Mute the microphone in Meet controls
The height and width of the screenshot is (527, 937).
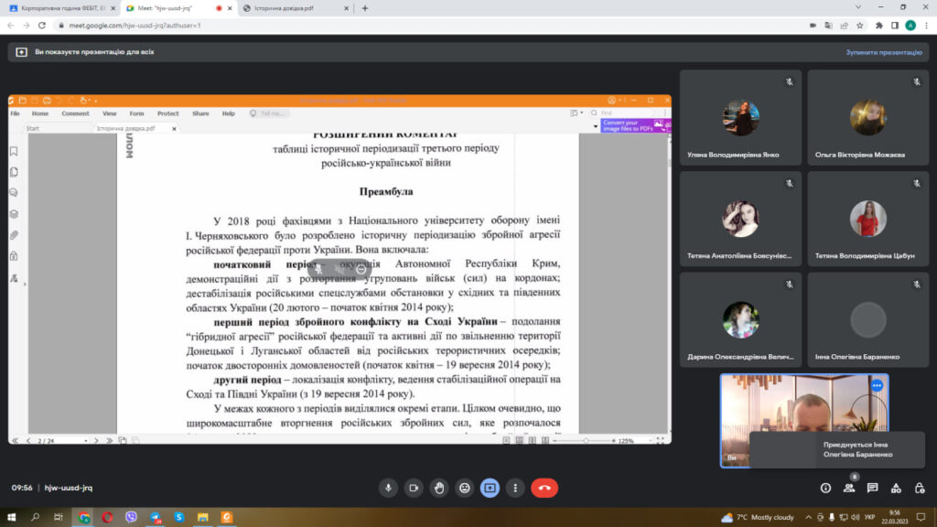click(388, 488)
